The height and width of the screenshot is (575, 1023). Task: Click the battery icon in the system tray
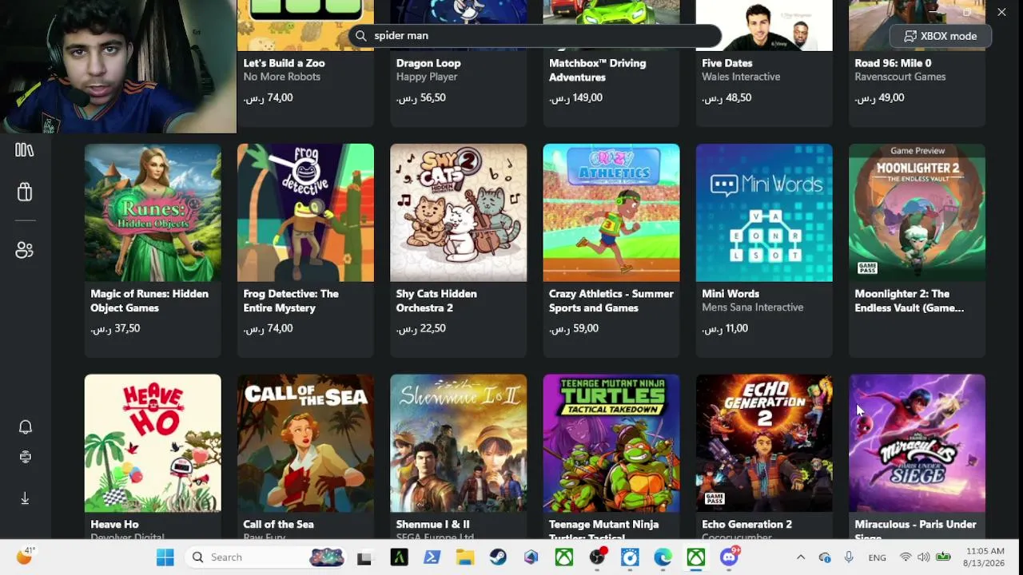[943, 557]
